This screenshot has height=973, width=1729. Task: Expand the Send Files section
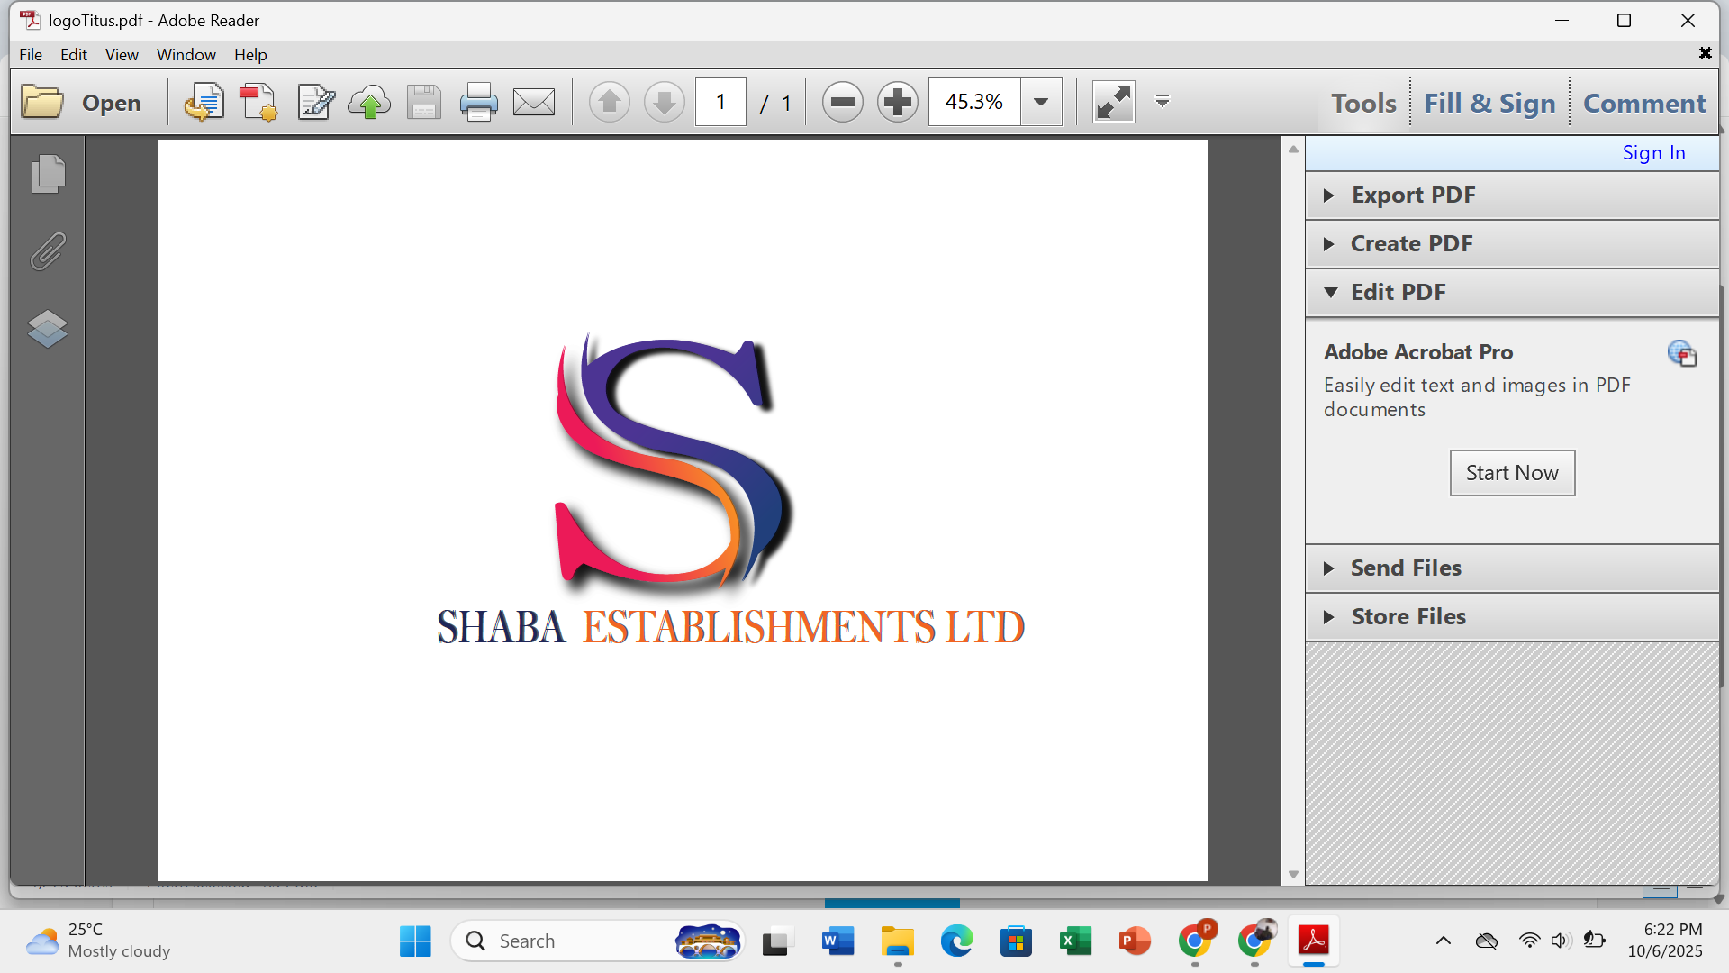click(1405, 568)
